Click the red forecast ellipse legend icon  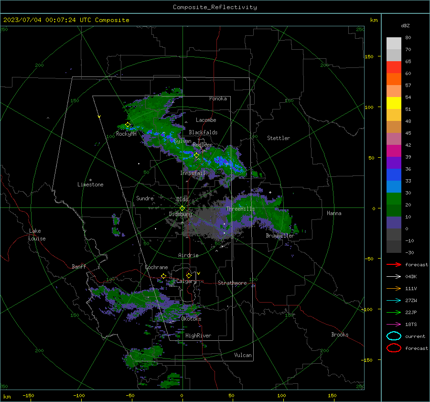[x=394, y=348]
